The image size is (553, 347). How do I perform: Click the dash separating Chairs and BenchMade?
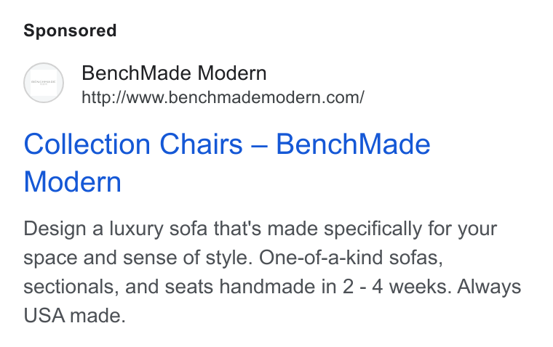(259, 146)
